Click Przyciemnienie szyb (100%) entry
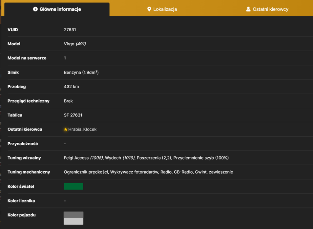313x229 pixels. click(201, 158)
